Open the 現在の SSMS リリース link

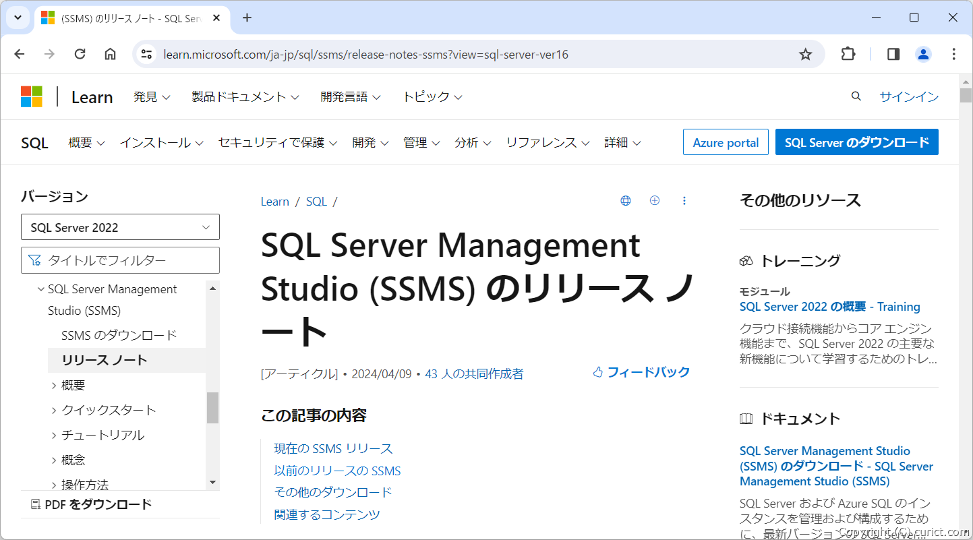pos(334,448)
